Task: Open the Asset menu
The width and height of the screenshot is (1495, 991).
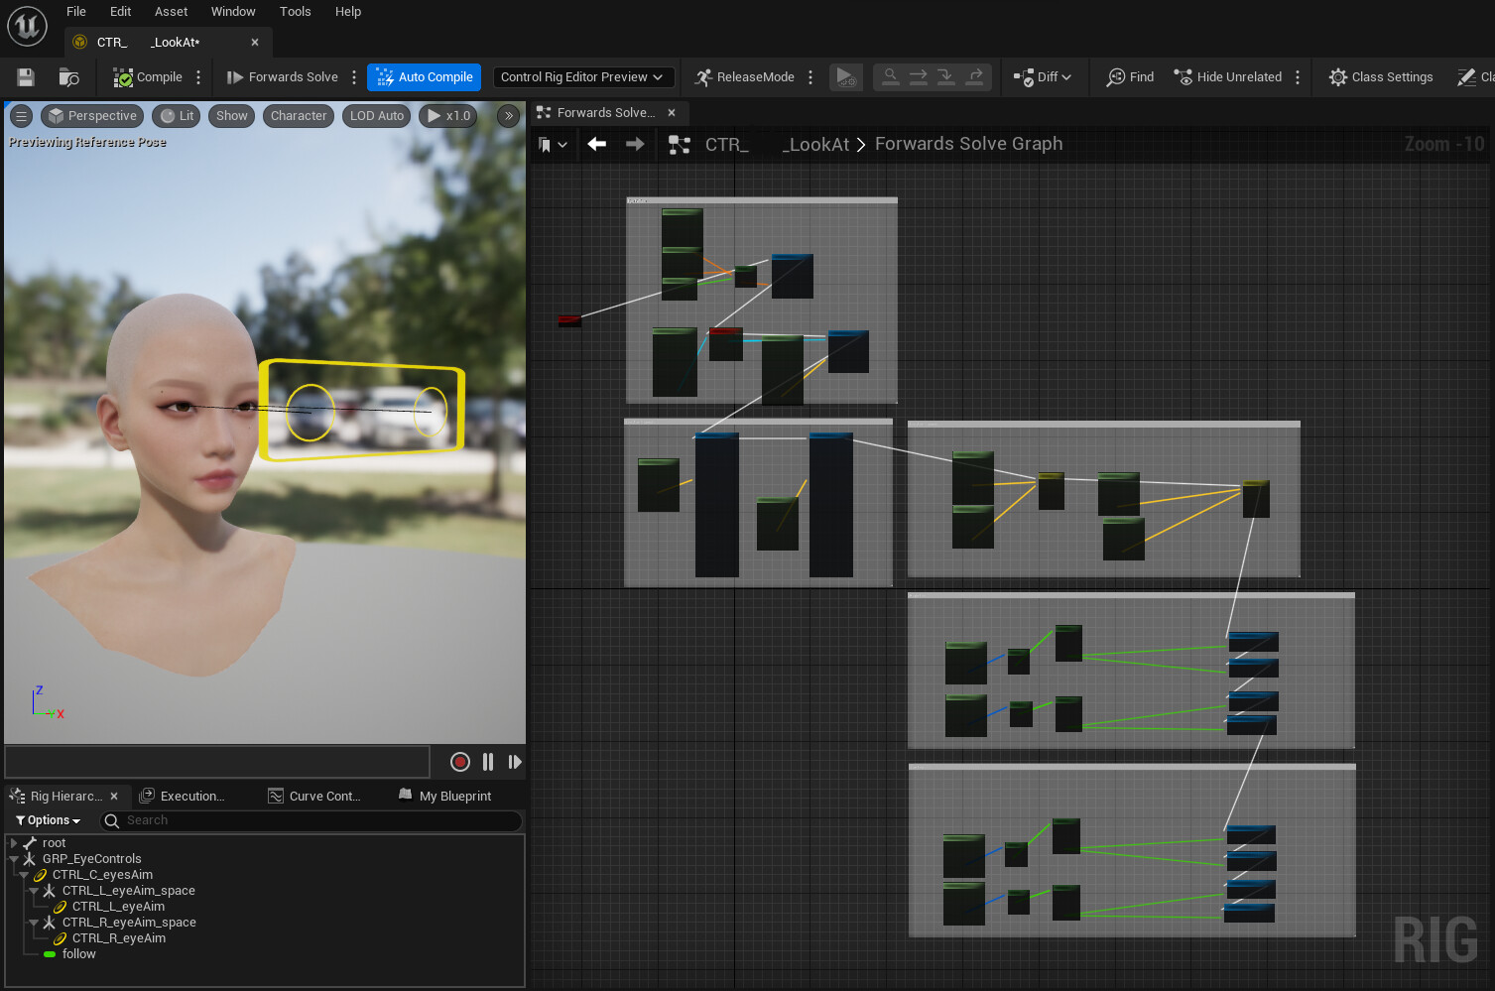Action: point(171,12)
